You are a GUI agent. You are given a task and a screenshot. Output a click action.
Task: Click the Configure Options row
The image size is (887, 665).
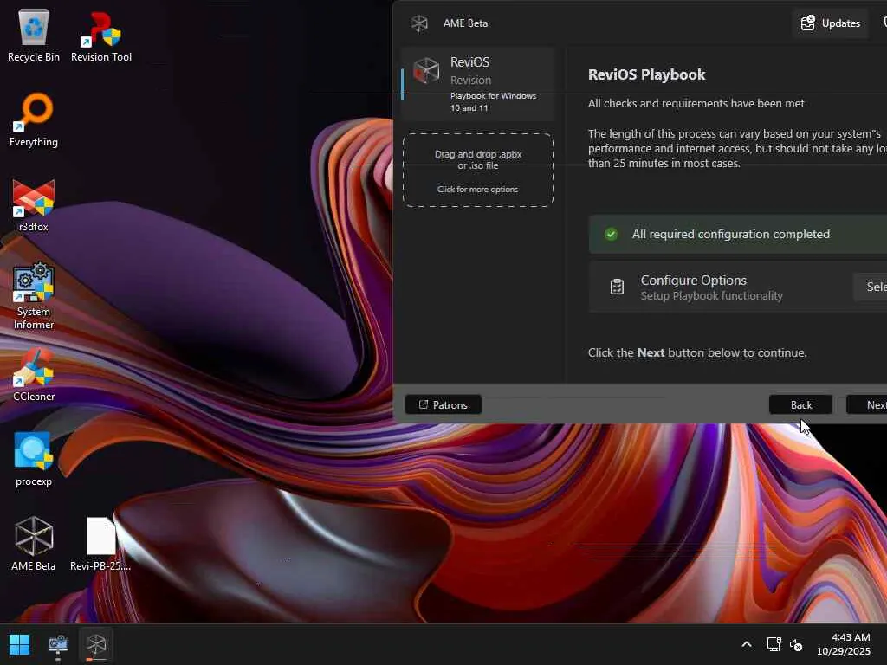tap(738, 287)
